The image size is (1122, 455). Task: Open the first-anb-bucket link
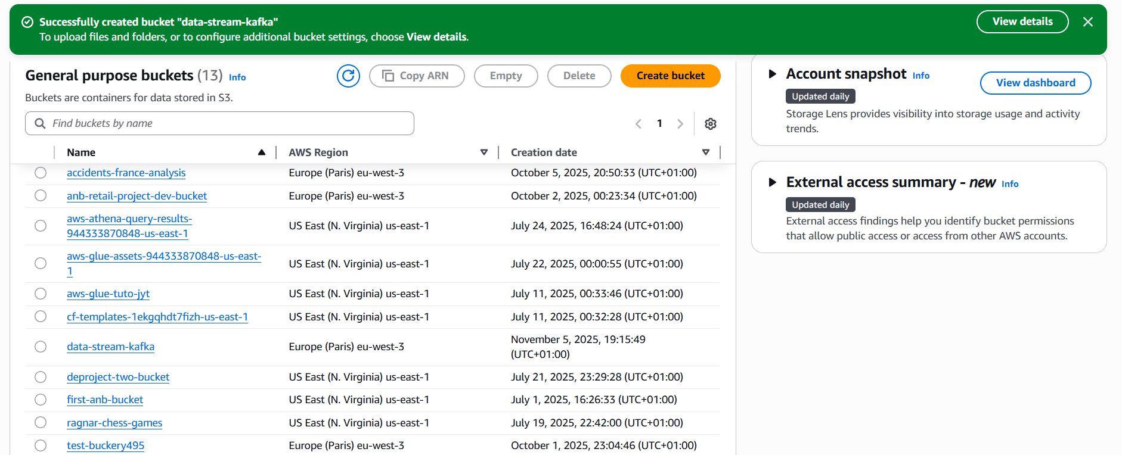(x=105, y=400)
